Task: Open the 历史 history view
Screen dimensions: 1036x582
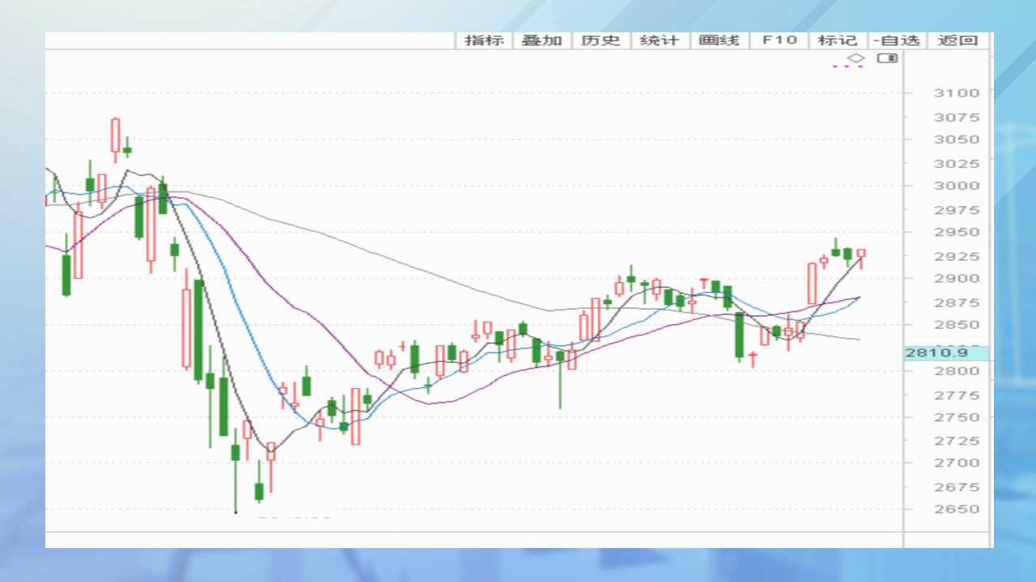Action: click(601, 40)
